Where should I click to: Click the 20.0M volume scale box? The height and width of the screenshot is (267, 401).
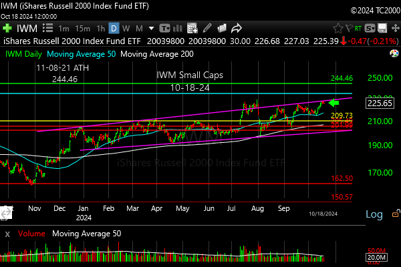point(376,257)
